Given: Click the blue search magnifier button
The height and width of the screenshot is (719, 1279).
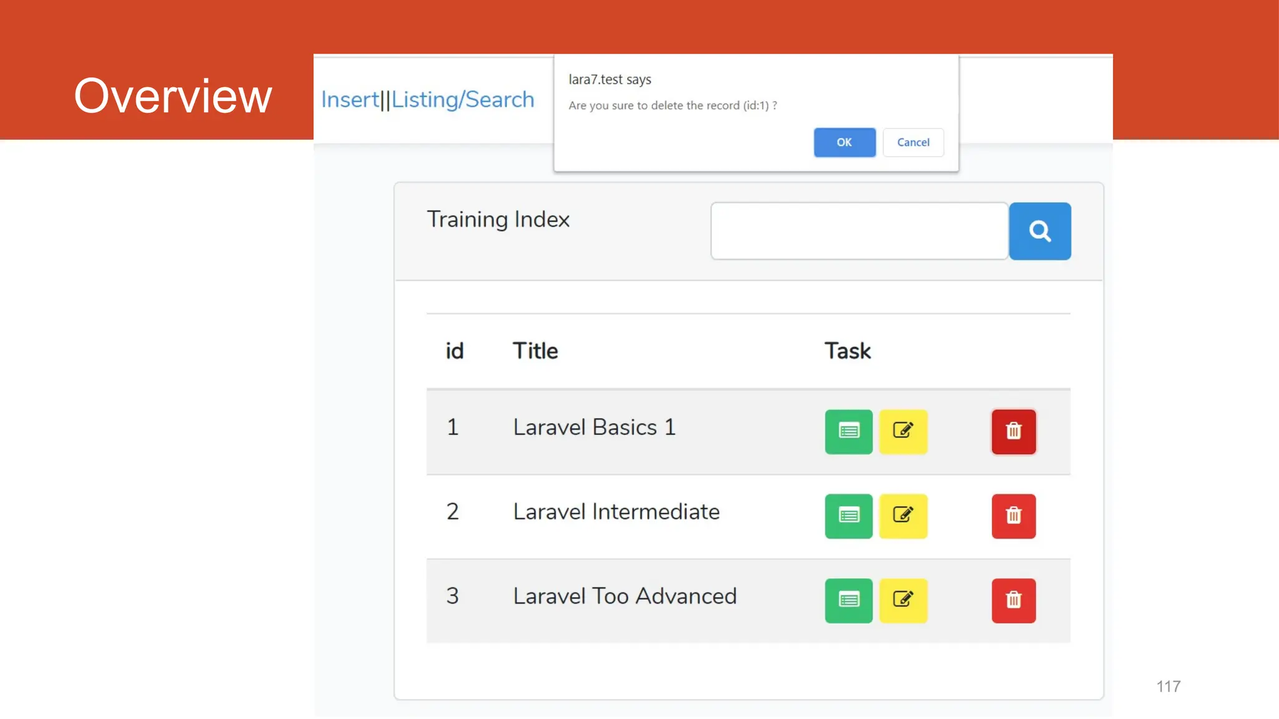Looking at the screenshot, I should click(x=1040, y=231).
